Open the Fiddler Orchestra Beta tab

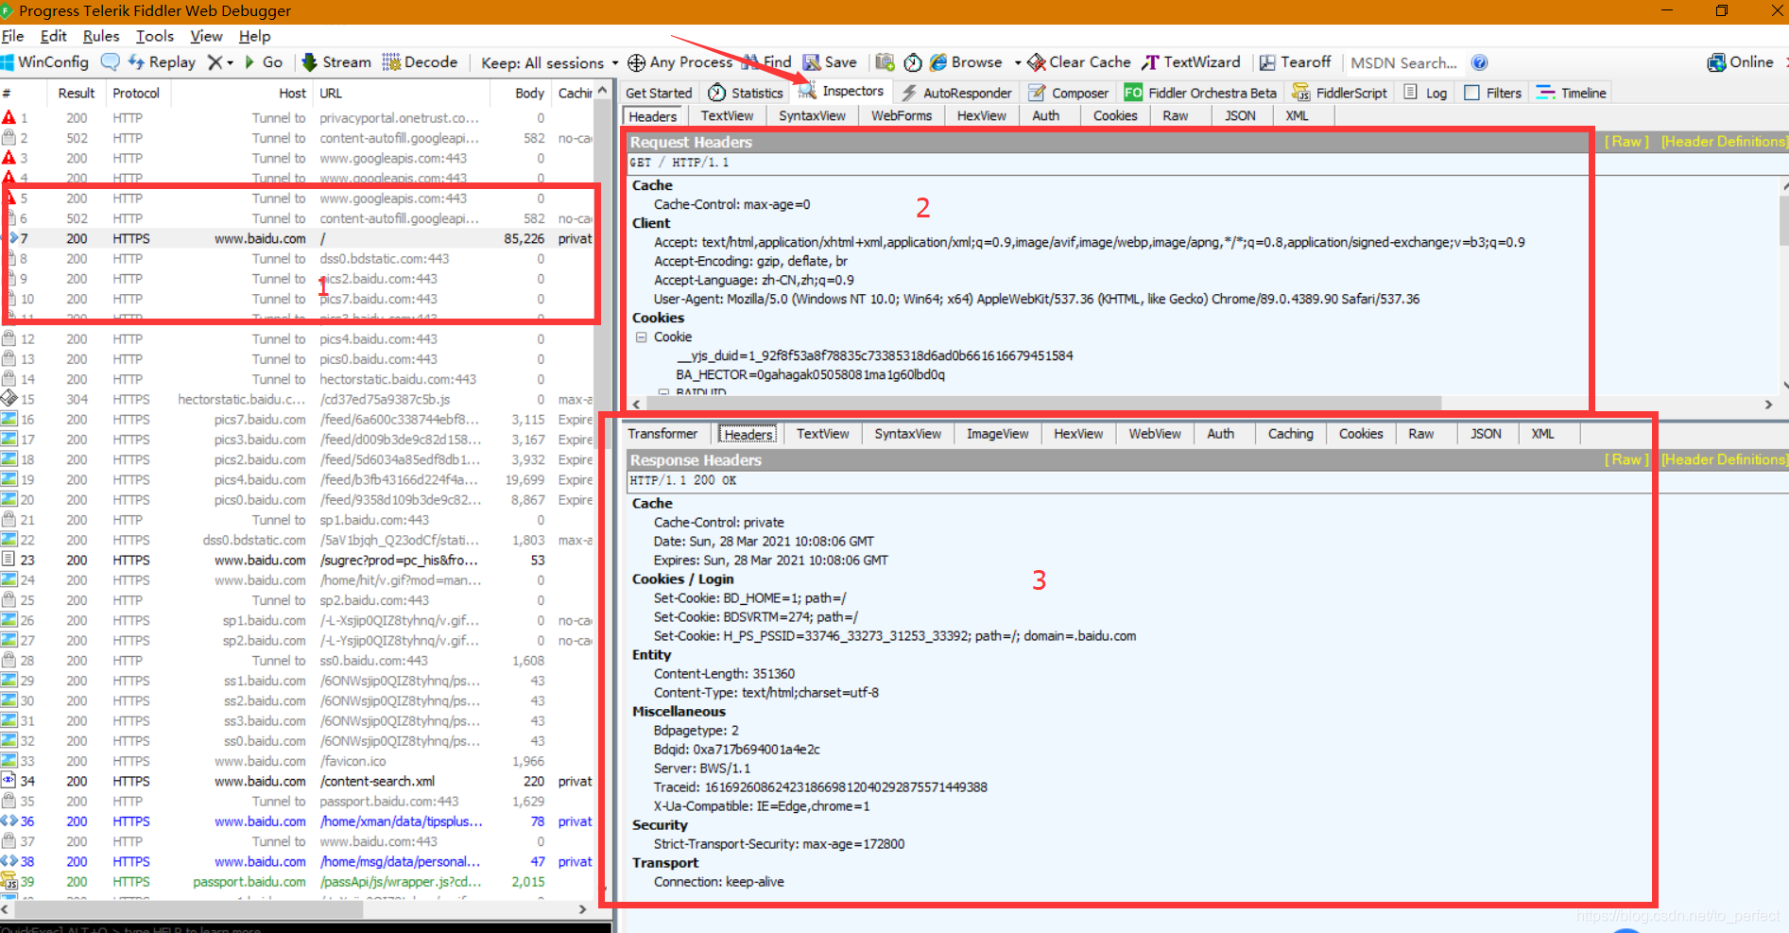pyautogui.click(x=1200, y=93)
